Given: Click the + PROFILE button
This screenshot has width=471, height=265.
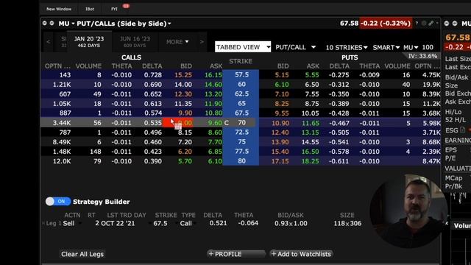Looking at the screenshot, I should (236, 254).
